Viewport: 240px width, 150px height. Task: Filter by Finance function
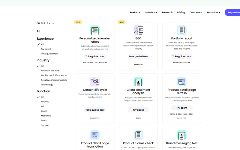click(45, 102)
